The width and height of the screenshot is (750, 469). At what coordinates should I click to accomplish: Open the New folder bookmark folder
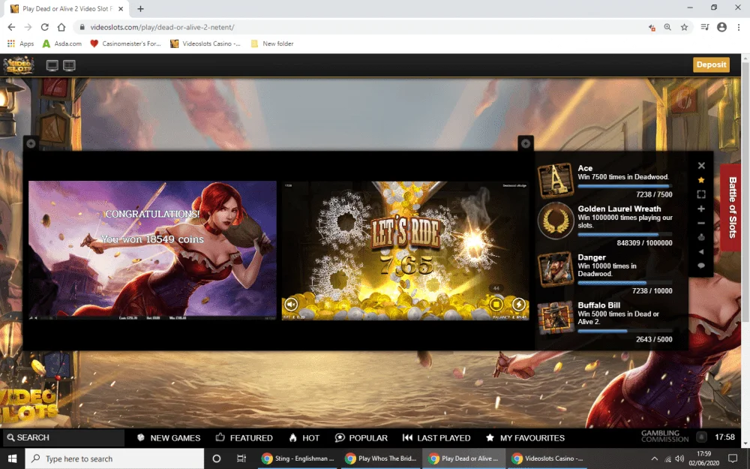(x=272, y=44)
